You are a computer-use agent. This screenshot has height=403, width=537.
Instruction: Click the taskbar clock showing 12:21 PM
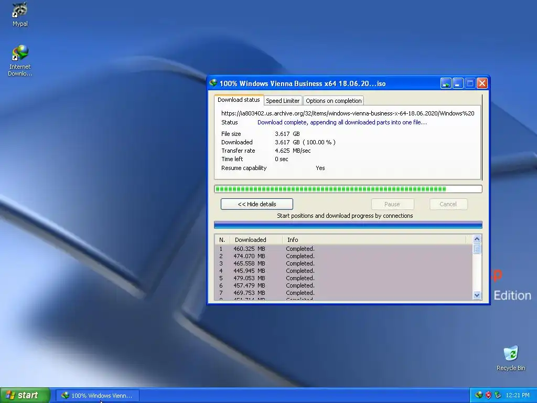point(518,395)
